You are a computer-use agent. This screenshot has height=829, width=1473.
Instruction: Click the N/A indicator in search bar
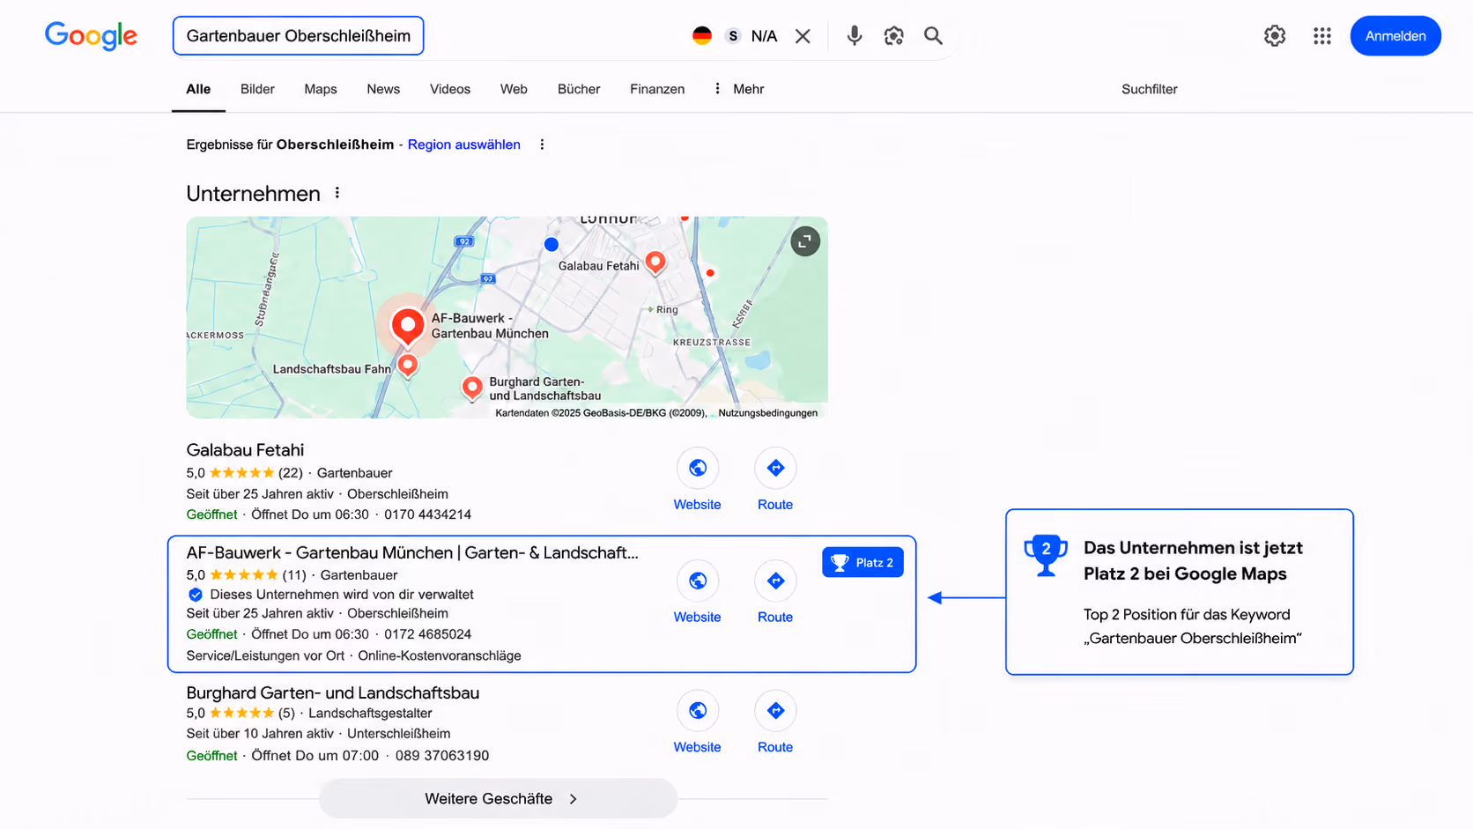(x=764, y=36)
